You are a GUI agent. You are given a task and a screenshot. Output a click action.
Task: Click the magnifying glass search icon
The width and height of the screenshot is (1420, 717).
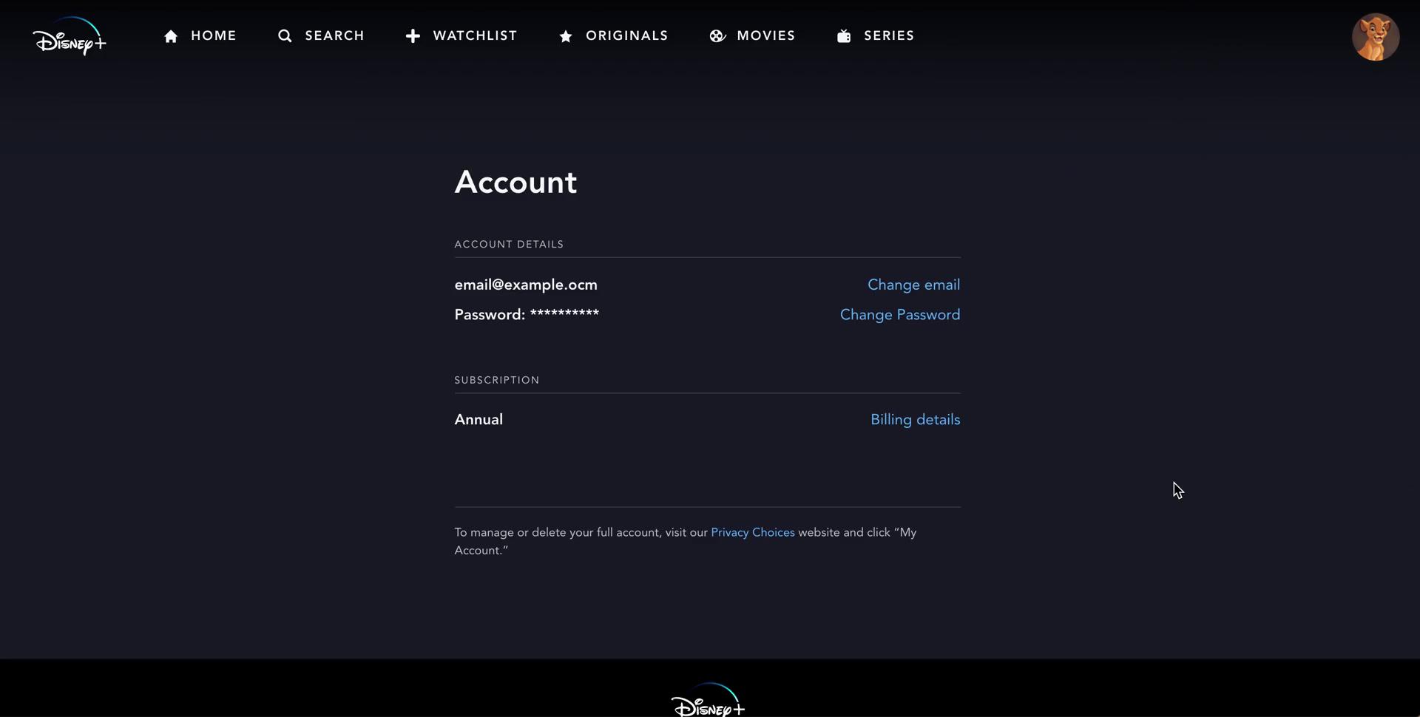click(285, 36)
